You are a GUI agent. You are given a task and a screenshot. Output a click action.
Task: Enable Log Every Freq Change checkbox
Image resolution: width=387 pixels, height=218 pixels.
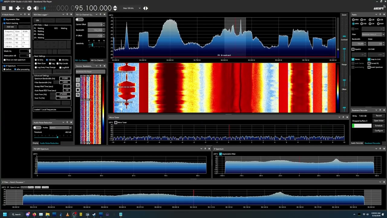point(36,67)
